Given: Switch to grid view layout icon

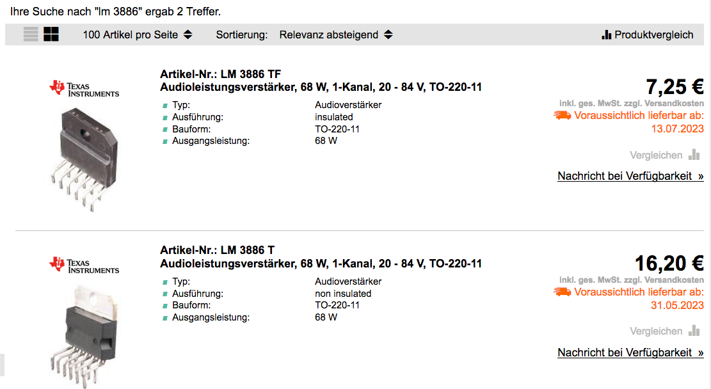Looking at the screenshot, I should (51, 35).
